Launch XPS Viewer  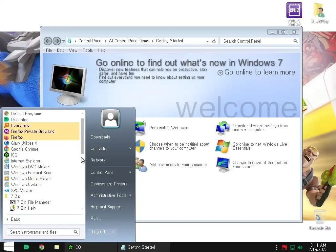[x=21, y=190]
